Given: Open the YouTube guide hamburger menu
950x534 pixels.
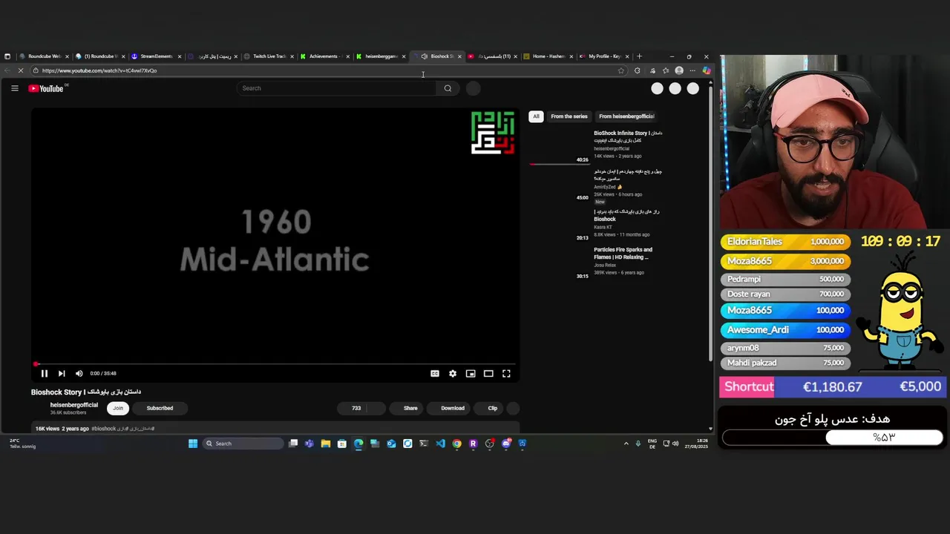Looking at the screenshot, I should click(14, 88).
